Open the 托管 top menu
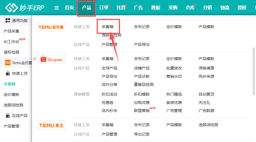 click(121, 8)
